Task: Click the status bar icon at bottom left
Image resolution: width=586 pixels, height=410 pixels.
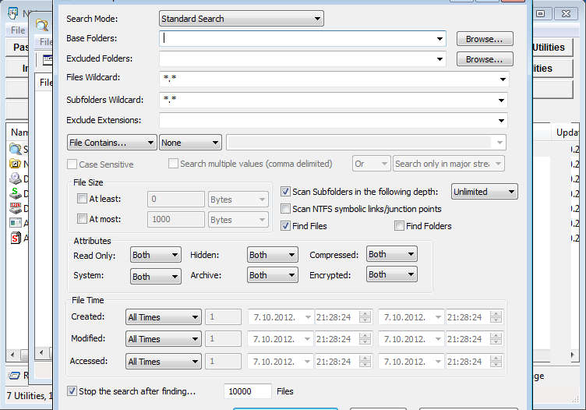Action: pyautogui.click(x=12, y=376)
